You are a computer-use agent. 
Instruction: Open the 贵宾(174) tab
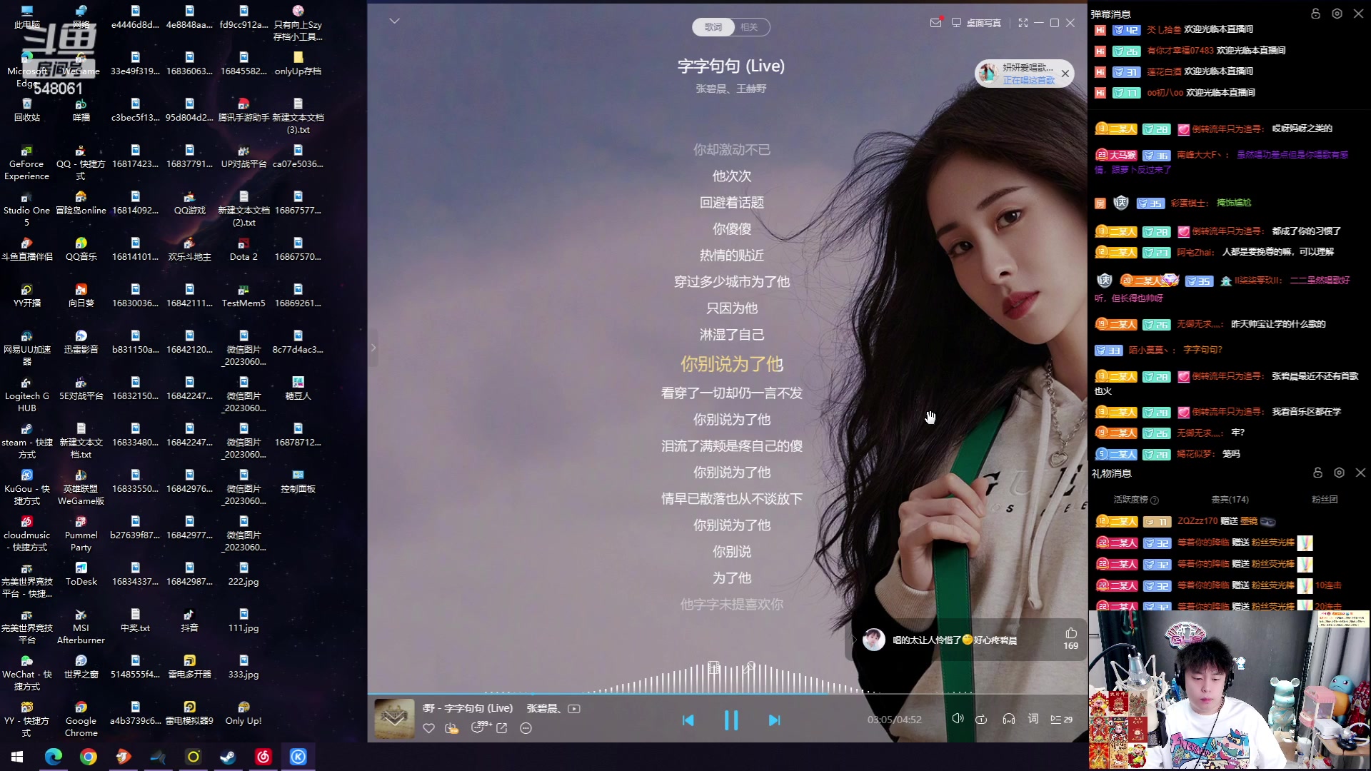coord(1230,500)
